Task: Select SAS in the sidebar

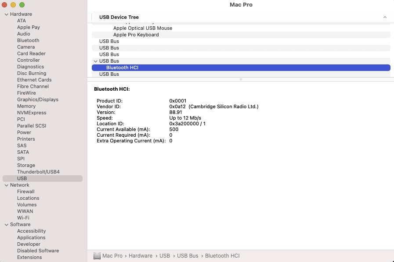Action: point(22,145)
